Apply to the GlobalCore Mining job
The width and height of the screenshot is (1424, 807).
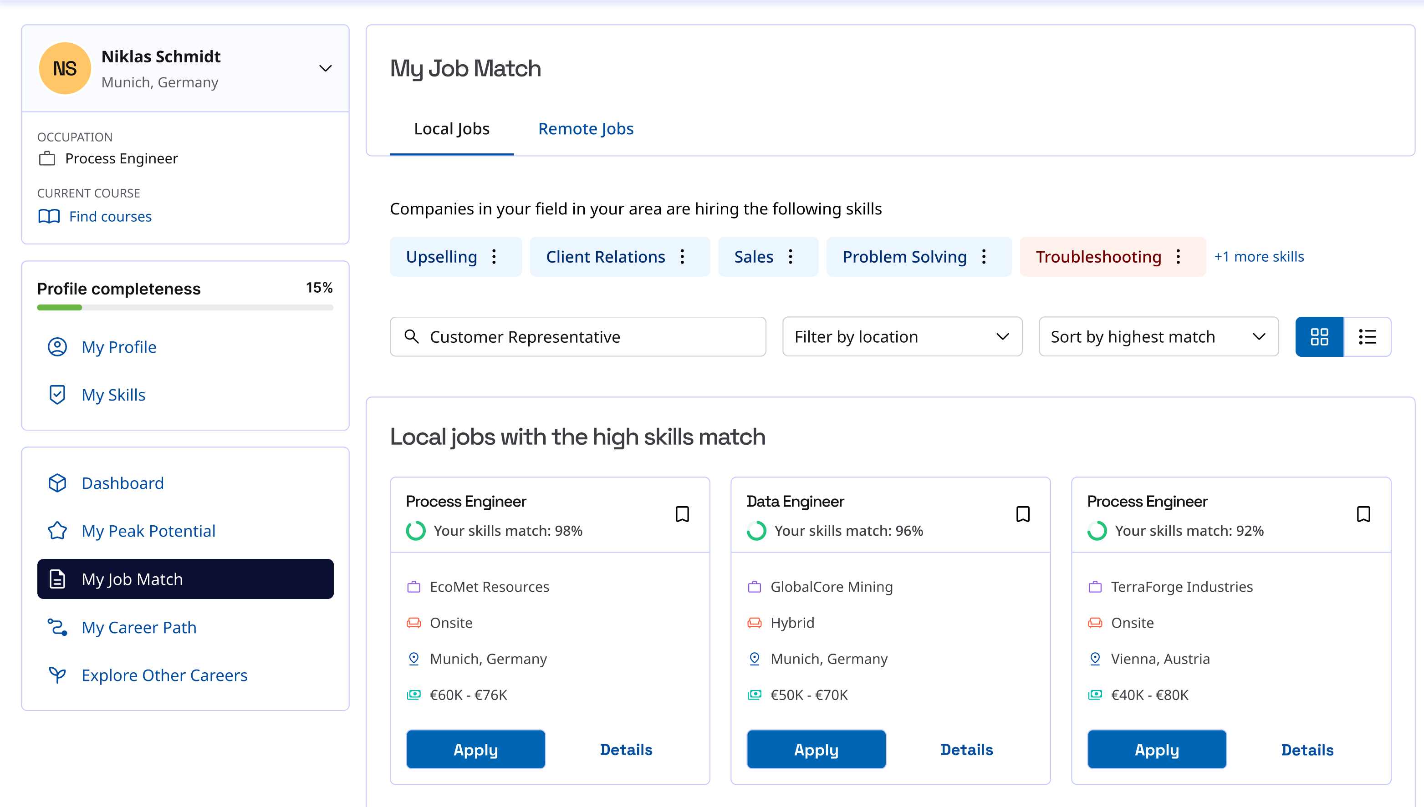point(816,749)
